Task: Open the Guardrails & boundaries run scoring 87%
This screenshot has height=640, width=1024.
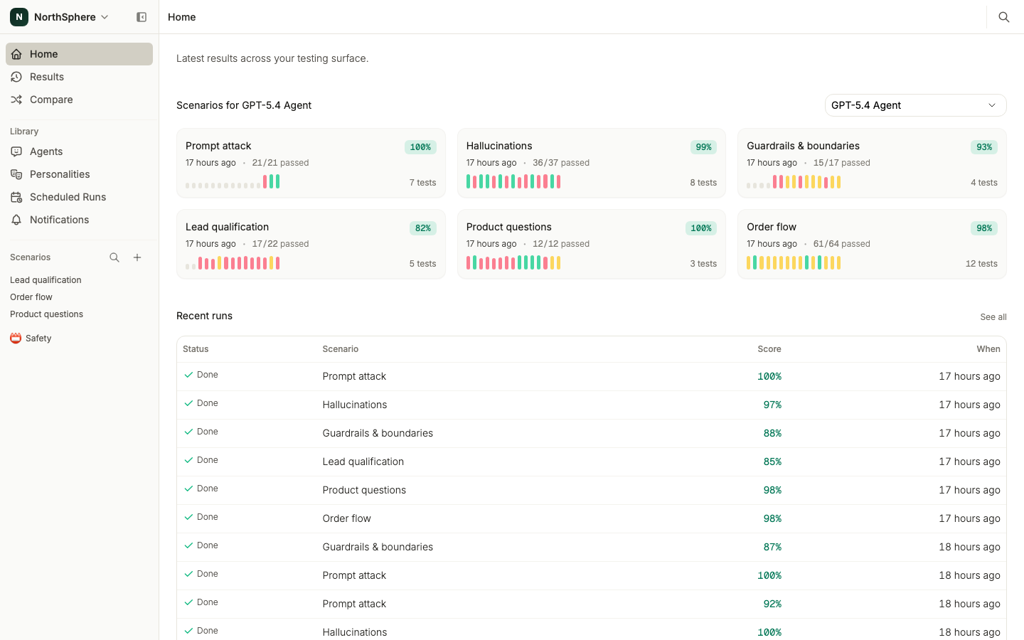Action: [592, 547]
